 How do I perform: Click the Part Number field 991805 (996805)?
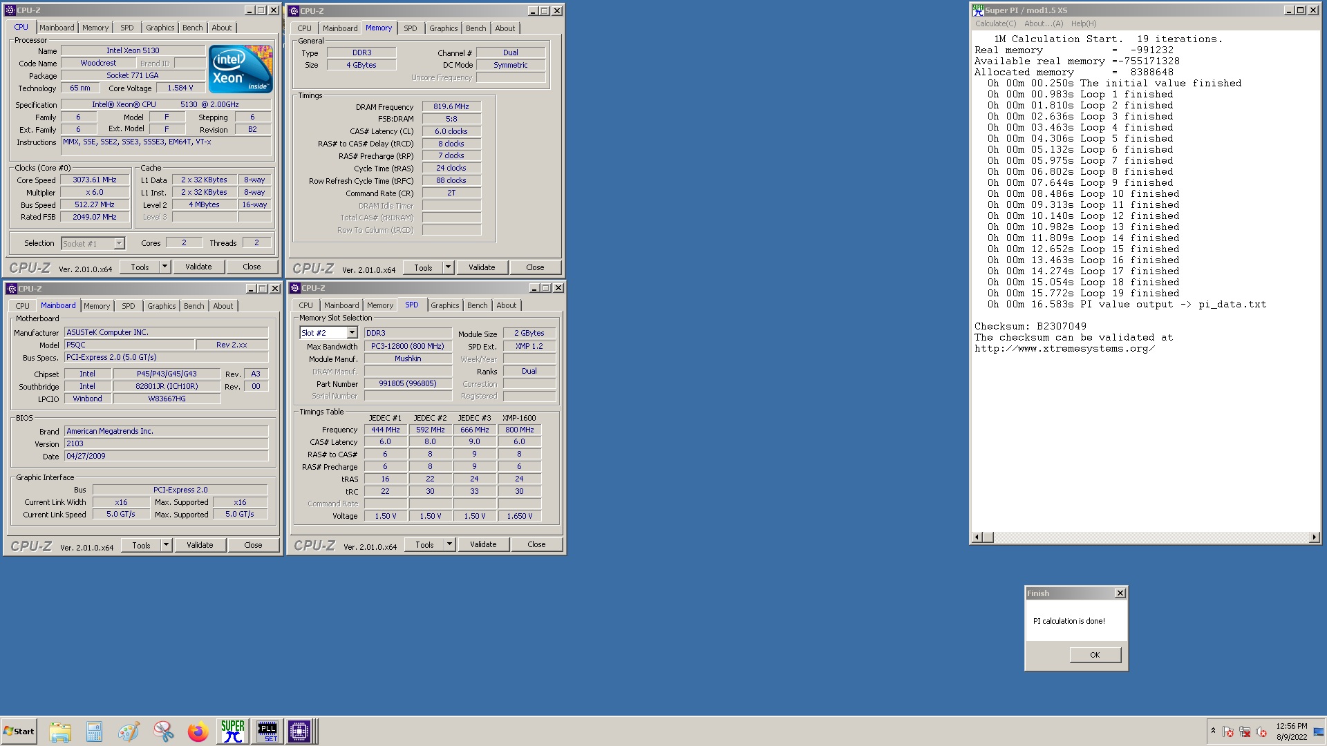[x=408, y=384]
